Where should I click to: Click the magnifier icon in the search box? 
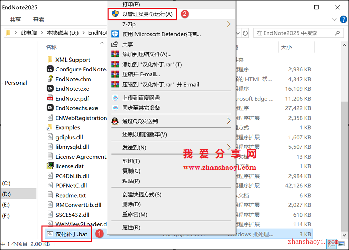click(x=337, y=33)
